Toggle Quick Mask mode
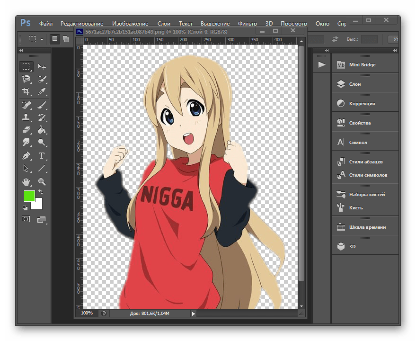Viewport: 416px width, 341px height. (26, 219)
